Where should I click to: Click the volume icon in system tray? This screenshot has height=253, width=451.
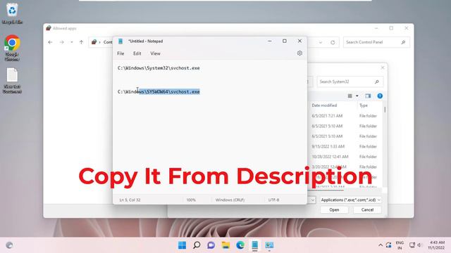tap(420, 245)
